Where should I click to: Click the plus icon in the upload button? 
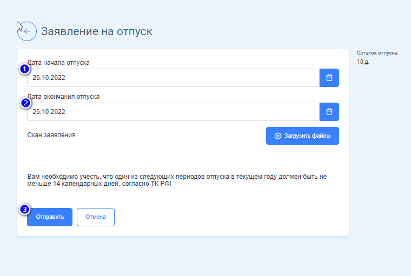[278, 136]
